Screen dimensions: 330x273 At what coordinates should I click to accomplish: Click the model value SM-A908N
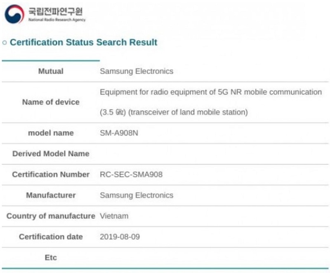pos(119,133)
